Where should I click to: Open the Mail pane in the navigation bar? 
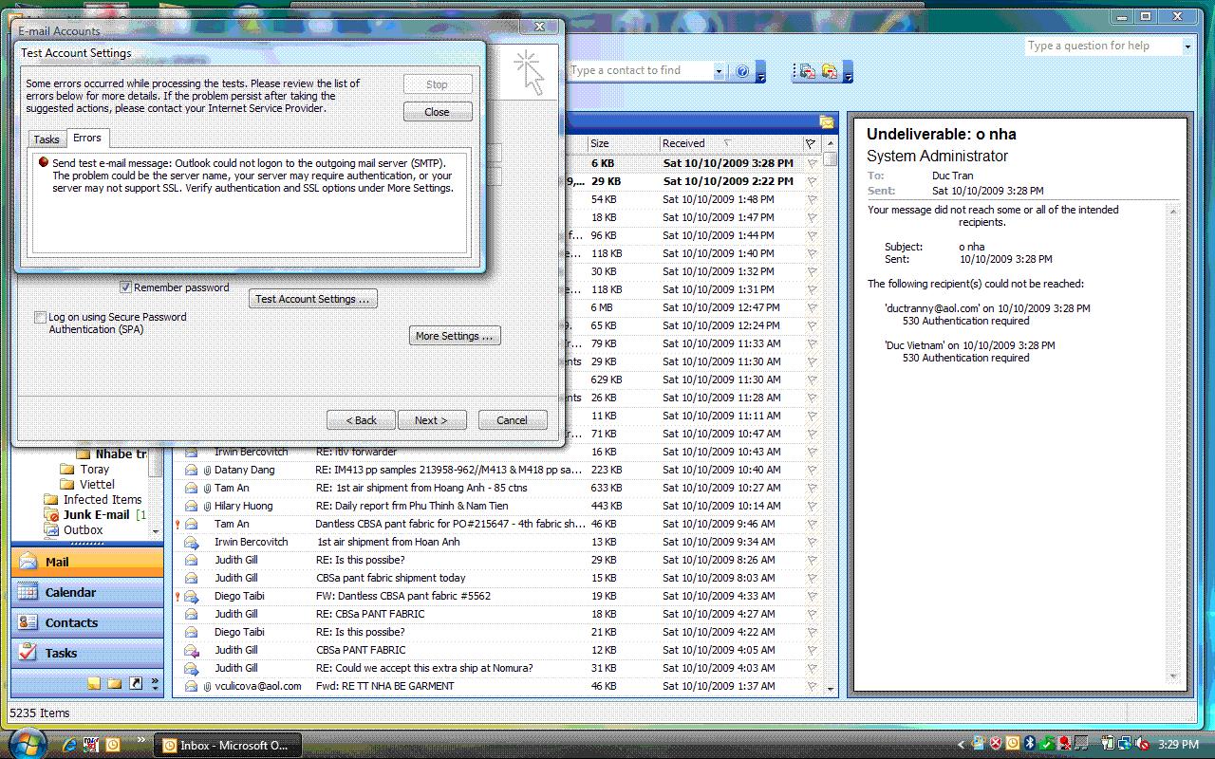click(x=86, y=562)
